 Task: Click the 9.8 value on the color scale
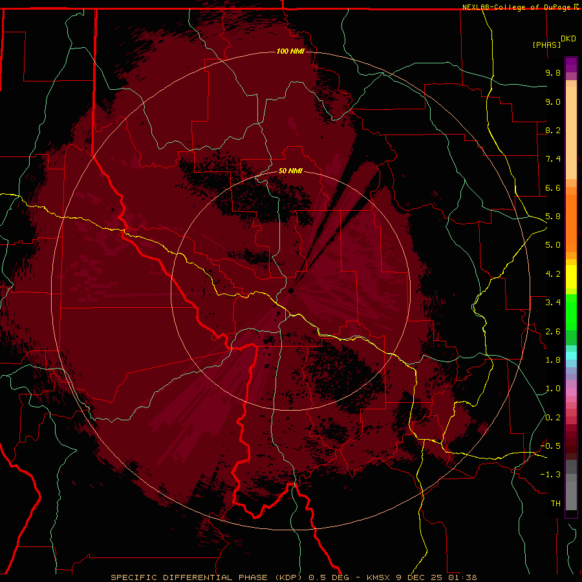tap(553, 72)
